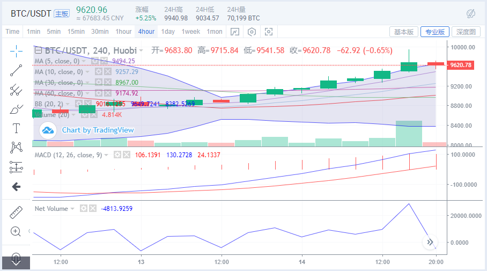Click the hide indicator eye icon top right
The width and height of the screenshot is (487, 271).
[471, 13]
